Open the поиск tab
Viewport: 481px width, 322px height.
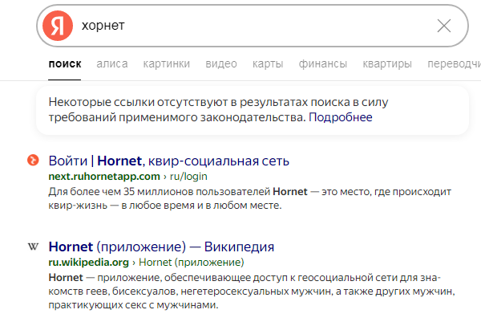coord(65,64)
